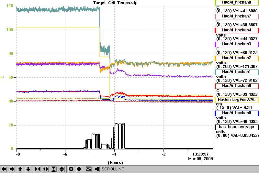Click the VAL=60.3125 reading for hpchan3
The height and width of the screenshot is (173, 259).
[x=245, y=53]
